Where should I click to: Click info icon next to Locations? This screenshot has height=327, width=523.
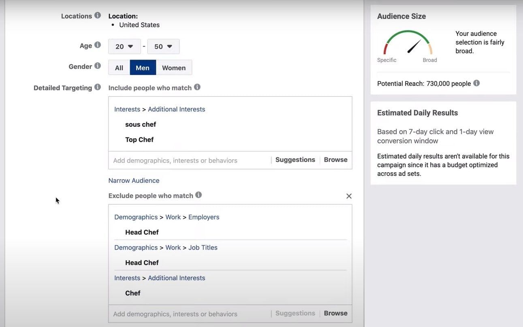click(x=98, y=15)
